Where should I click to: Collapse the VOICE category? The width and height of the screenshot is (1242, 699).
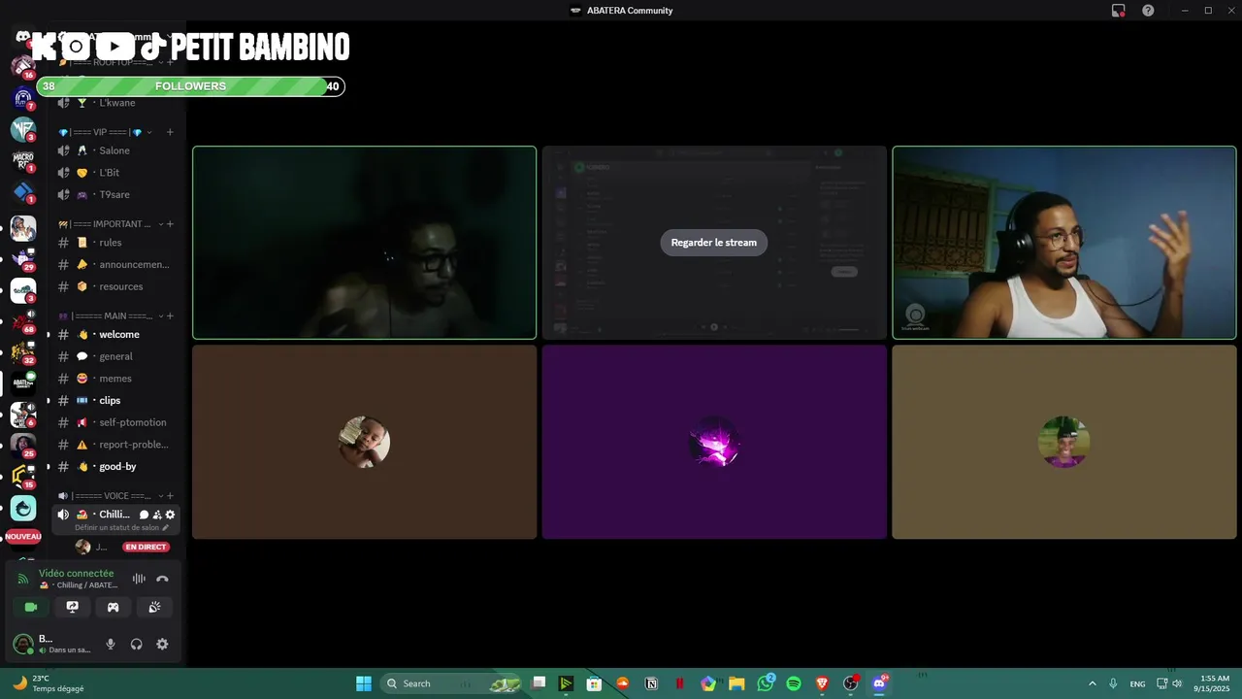(161, 496)
